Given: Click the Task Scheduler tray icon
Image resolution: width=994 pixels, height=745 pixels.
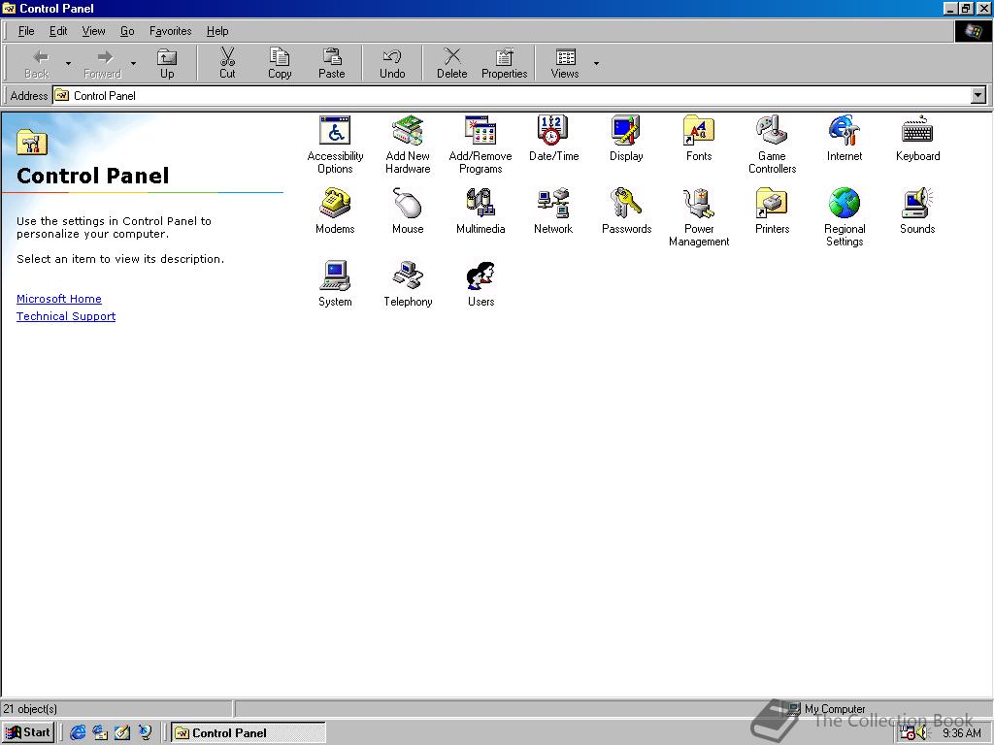Looking at the screenshot, I should pyautogui.click(x=908, y=733).
